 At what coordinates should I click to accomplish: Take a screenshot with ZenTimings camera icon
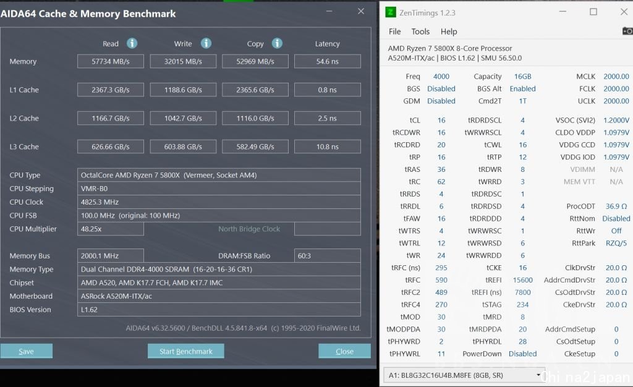pos(627,31)
